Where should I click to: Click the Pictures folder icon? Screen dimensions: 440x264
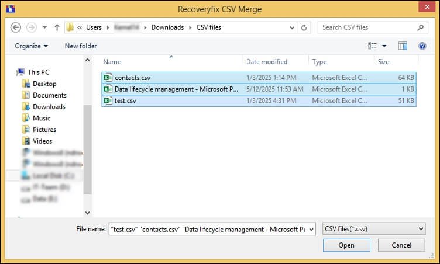26,130
